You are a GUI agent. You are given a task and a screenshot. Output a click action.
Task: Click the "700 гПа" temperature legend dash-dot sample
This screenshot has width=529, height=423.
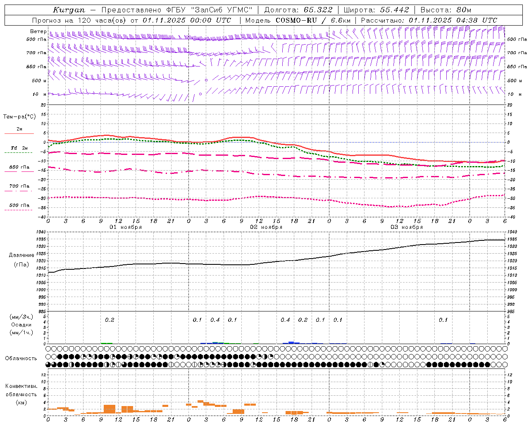point(19,191)
